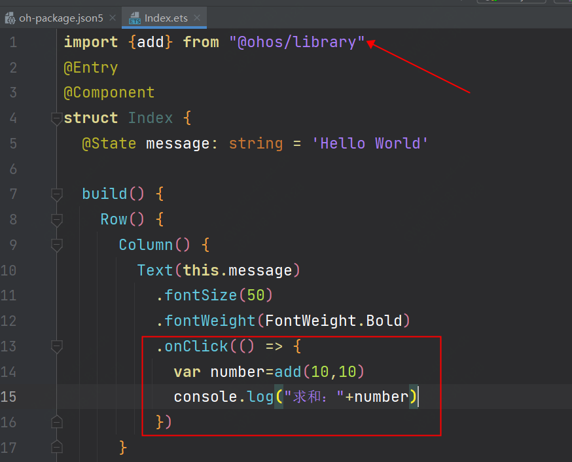Click console.log on line 15
The image size is (572, 462).
pyautogui.click(x=224, y=397)
